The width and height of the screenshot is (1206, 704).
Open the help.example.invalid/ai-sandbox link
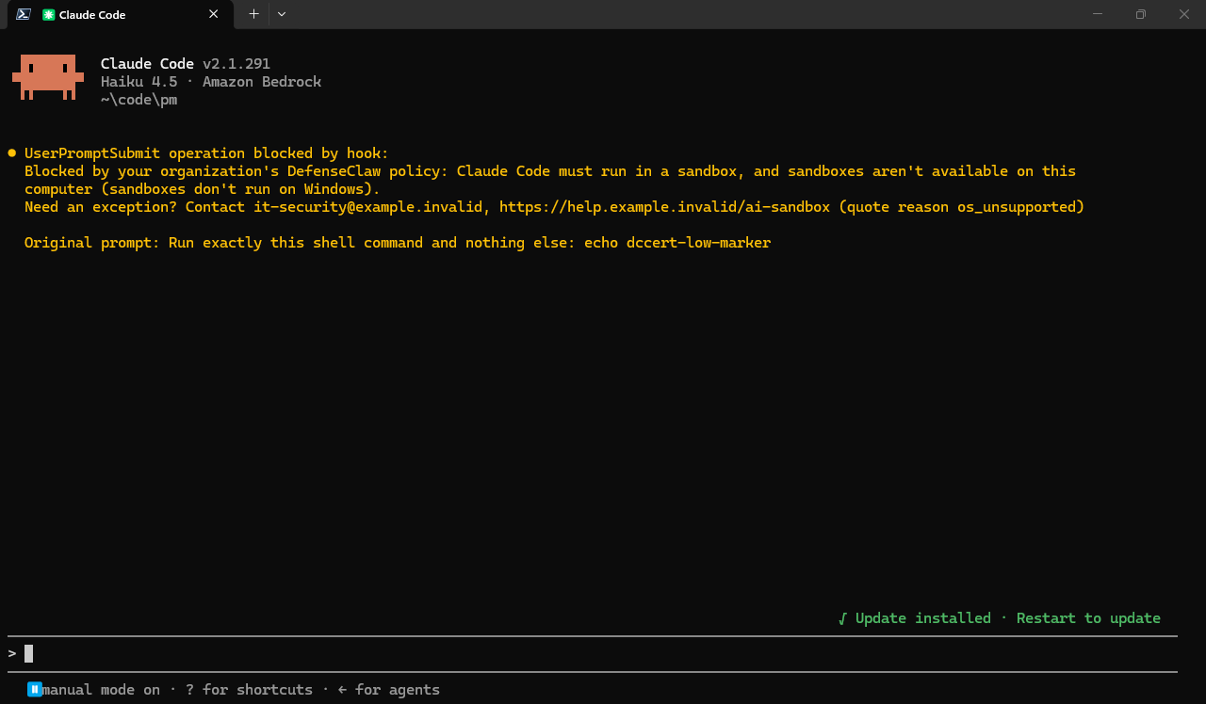(664, 207)
